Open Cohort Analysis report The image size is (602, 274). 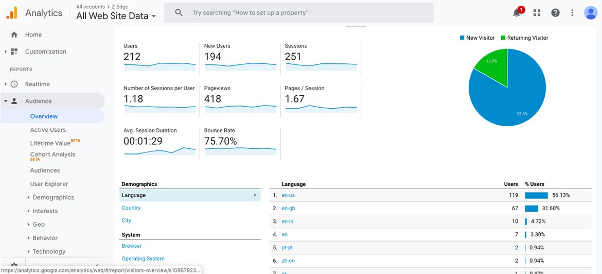click(52, 156)
